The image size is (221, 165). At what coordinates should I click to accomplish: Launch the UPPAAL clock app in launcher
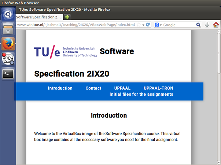click(x=8, y=59)
